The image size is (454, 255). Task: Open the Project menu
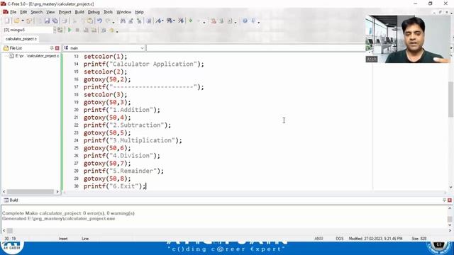[65, 12]
